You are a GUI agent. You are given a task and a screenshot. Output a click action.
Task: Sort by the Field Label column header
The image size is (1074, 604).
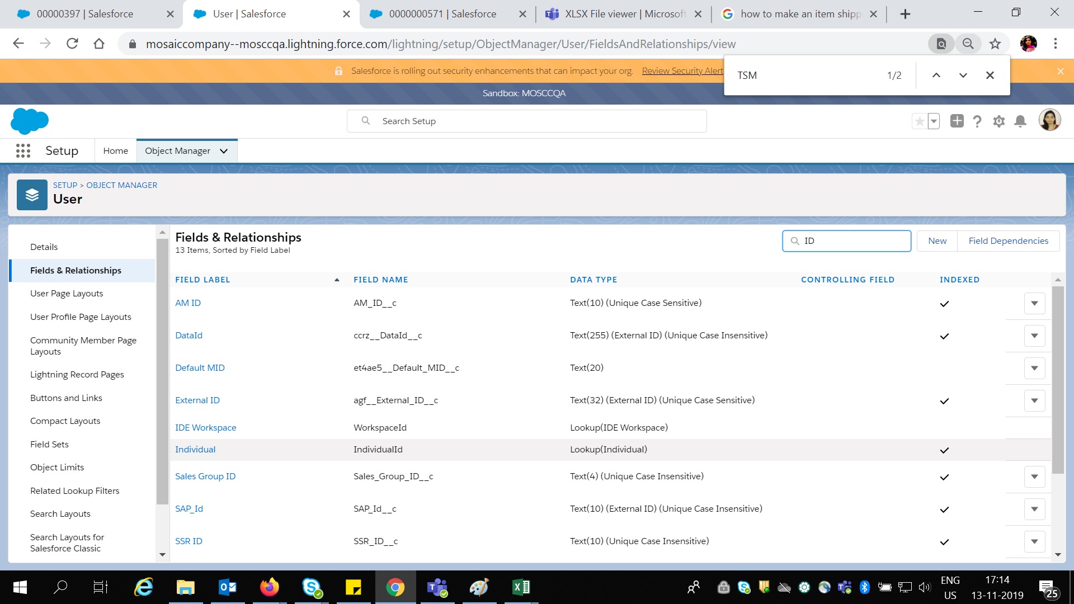(x=202, y=280)
